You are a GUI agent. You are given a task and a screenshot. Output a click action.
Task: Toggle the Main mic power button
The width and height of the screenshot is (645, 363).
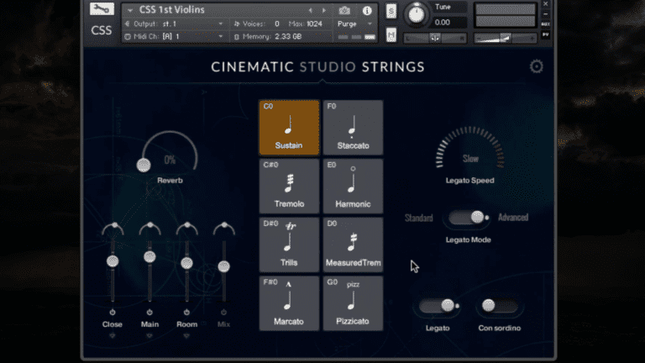[149, 313]
